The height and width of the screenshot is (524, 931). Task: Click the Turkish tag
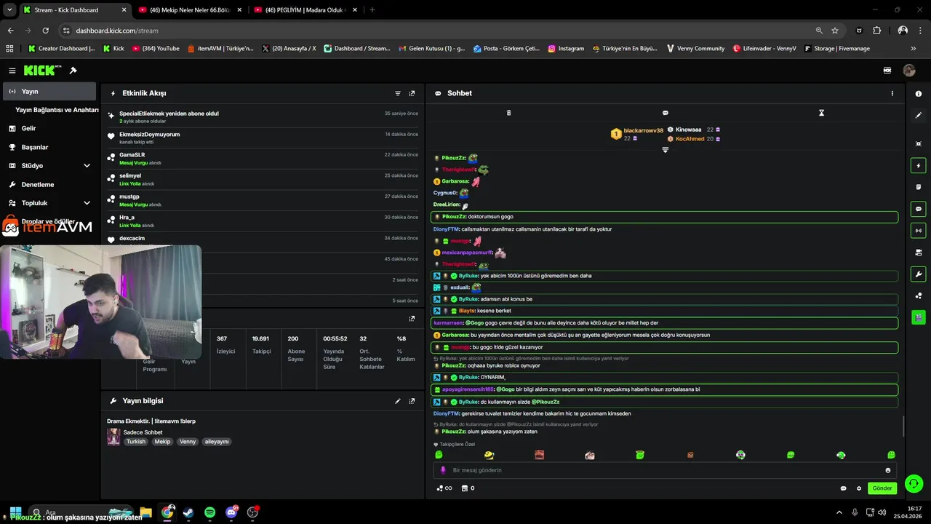point(136,442)
